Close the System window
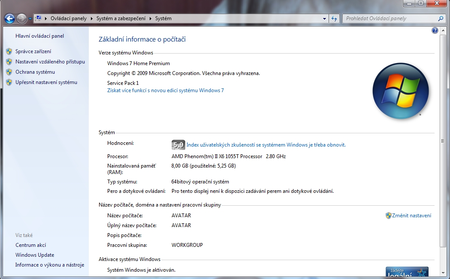Screen dimensions: 450x279 click(437, 3)
